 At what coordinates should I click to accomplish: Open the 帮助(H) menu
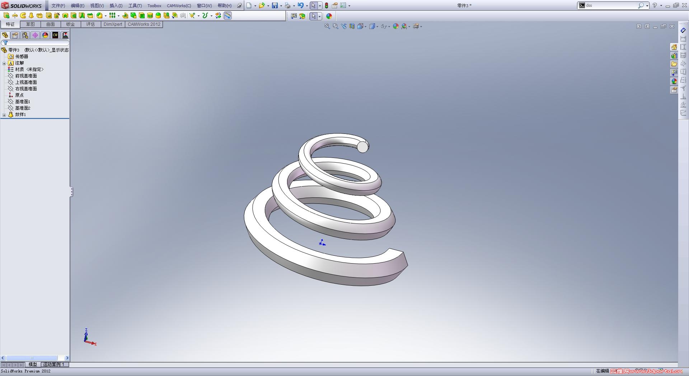tap(225, 6)
